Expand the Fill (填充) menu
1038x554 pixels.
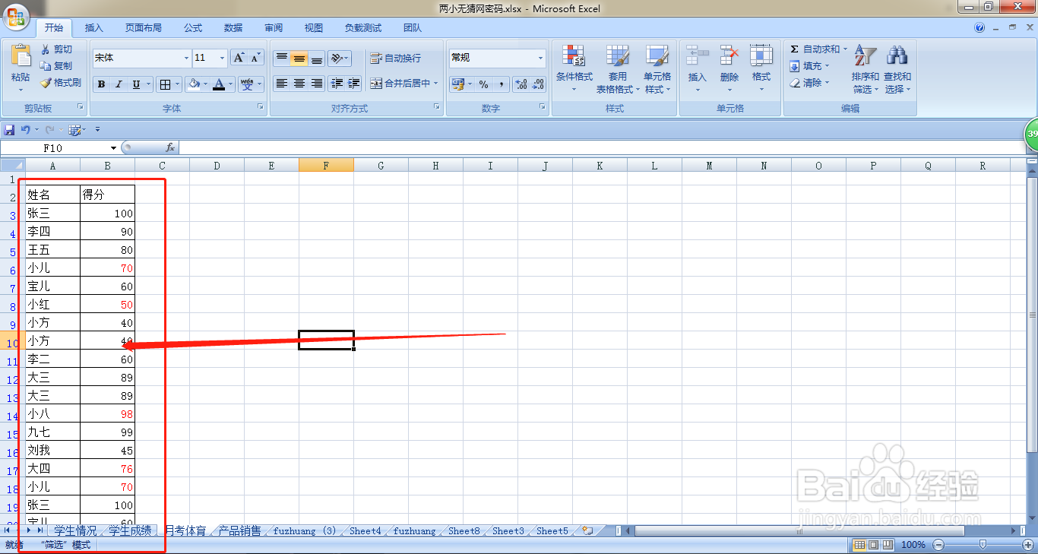(809, 66)
